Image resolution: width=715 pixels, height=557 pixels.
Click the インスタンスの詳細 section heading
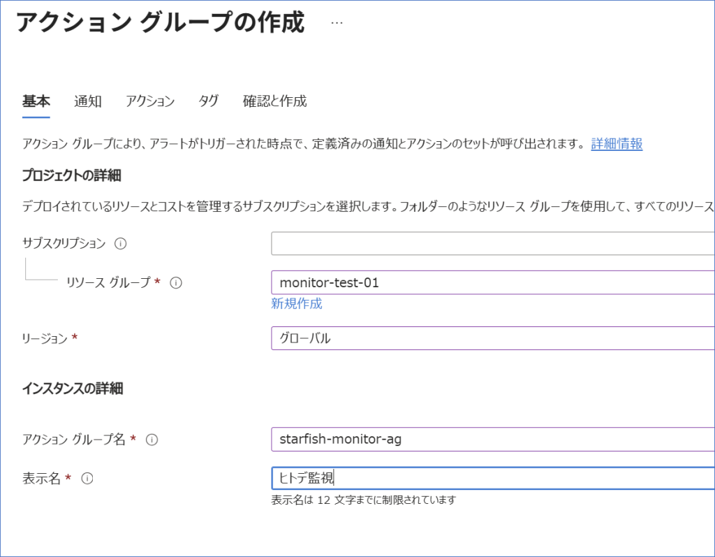[73, 389]
